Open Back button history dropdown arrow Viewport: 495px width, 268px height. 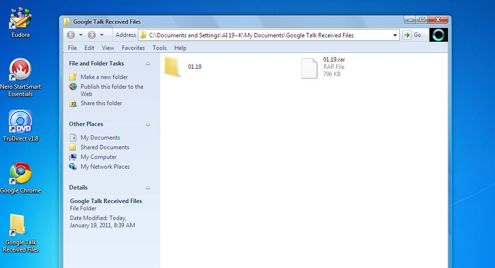81,35
